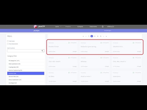Open the ctfdiary user account menu
Image resolution: width=147 pixels, height=110 pixels.
point(111,27)
